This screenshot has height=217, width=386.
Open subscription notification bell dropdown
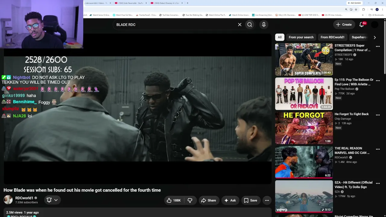52,200
